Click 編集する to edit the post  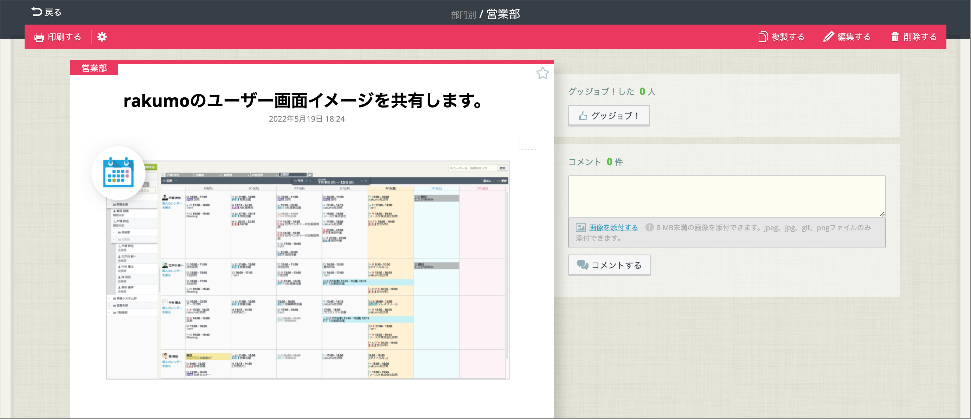[x=847, y=37]
